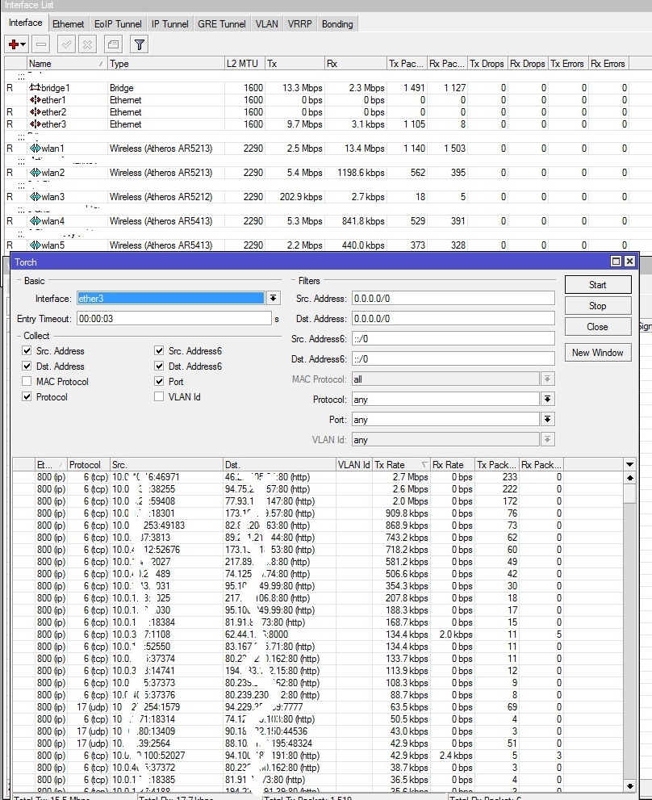Viewport: 652px width, 800px height.
Task: Sort Torch table by Et... column
Action: 50,464
